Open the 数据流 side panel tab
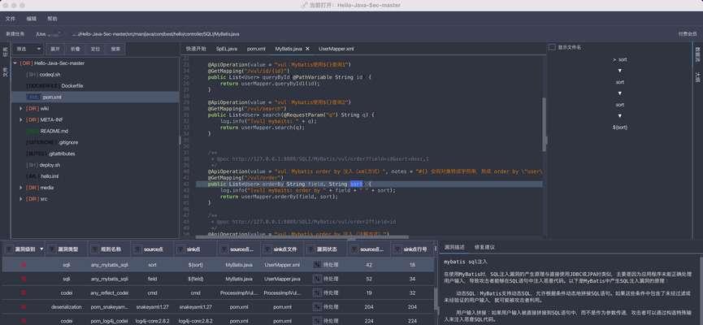This screenshot has width=703, height=325. (x=697, y=54)
